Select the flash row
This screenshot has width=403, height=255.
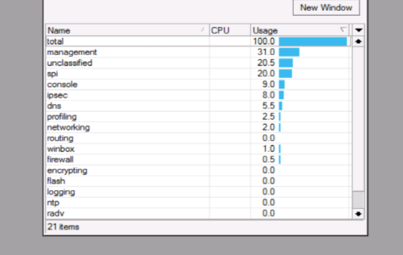click(x=198, y=181)
